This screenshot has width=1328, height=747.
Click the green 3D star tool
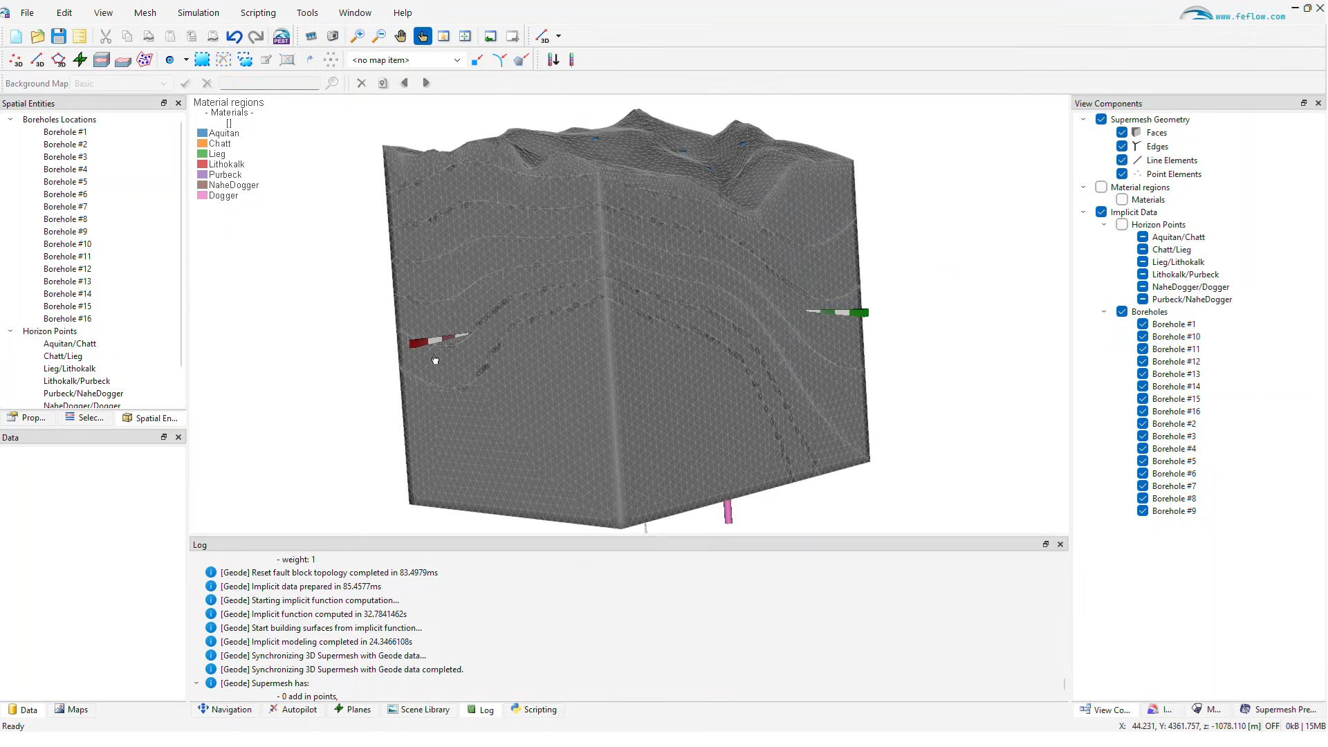tap(80, 60)
